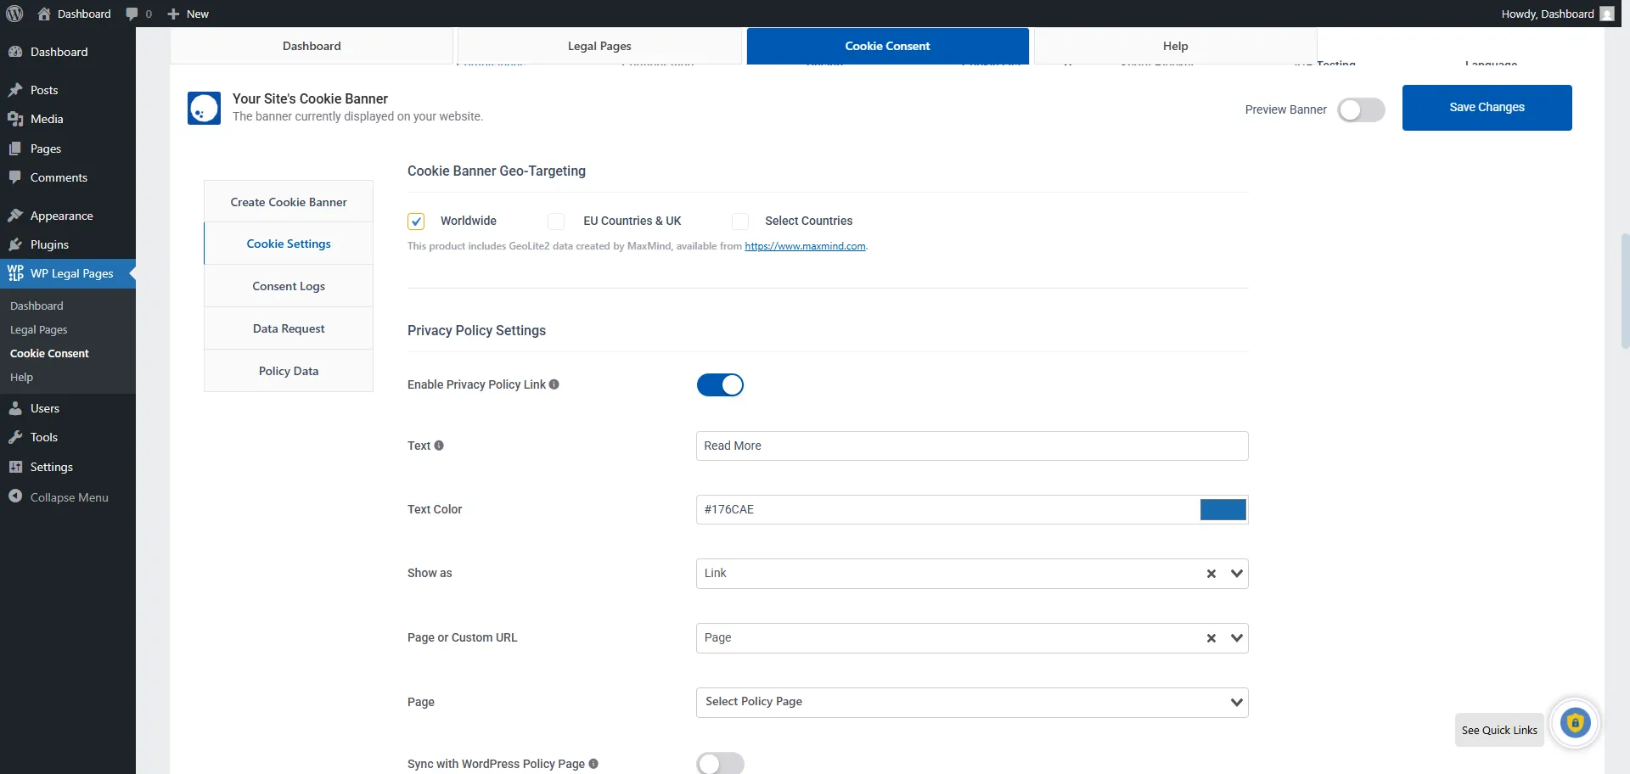The width and height of the screenshot is (1630, 774).
Task: Open the comments bubble in admin bar
Action: 133,14
